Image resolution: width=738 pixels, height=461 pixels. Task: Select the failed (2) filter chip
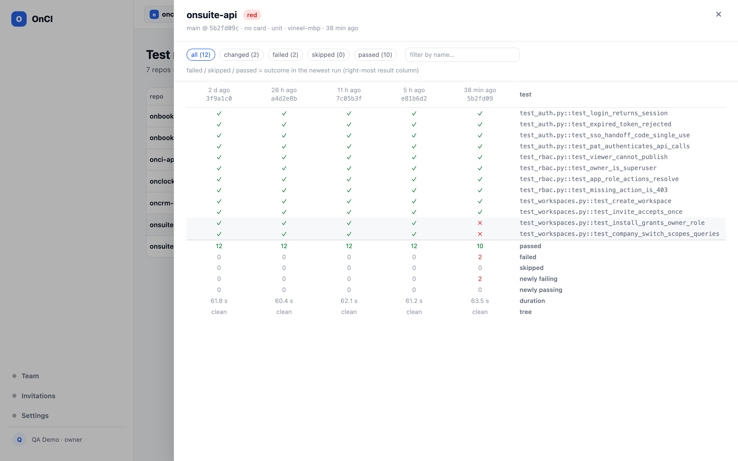click(285, 55)
